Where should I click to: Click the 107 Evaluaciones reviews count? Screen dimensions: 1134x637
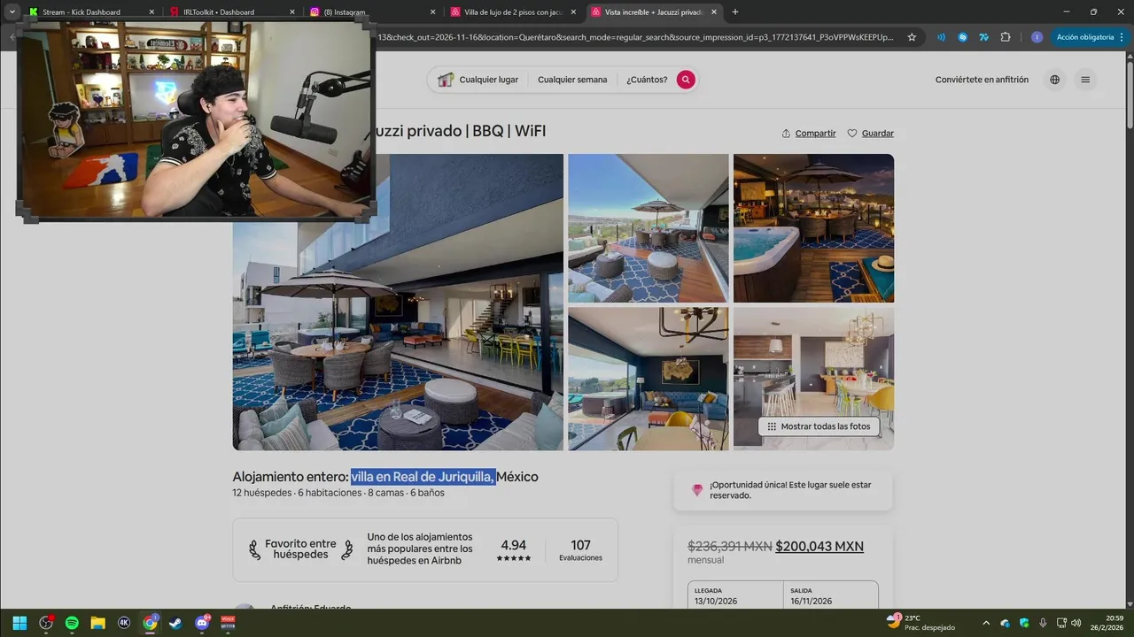pyautogui.click(x=580, y=549)
